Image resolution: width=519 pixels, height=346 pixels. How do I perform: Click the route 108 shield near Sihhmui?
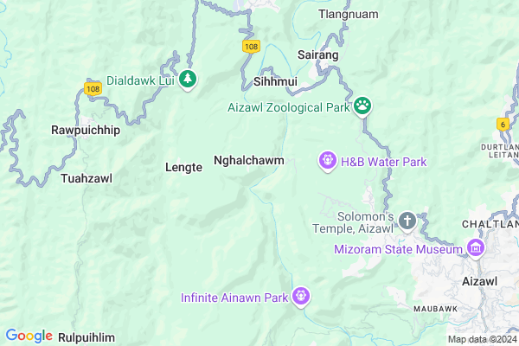click(x=251, y=47)
